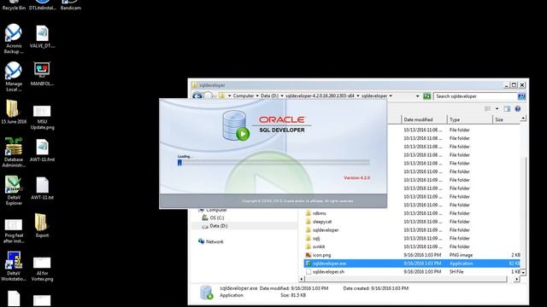Select OS (C:) in the navigation pane
The height and width of the screenshot is (307, 547).
point(216,218)
